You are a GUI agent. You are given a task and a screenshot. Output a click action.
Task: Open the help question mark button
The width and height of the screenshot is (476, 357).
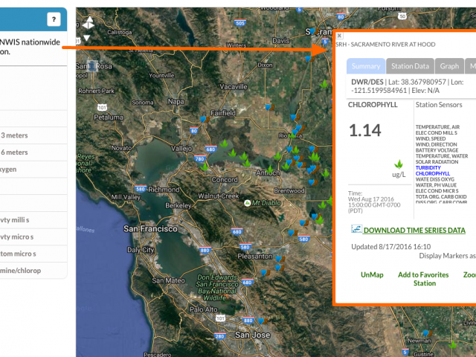pos(54,19)
